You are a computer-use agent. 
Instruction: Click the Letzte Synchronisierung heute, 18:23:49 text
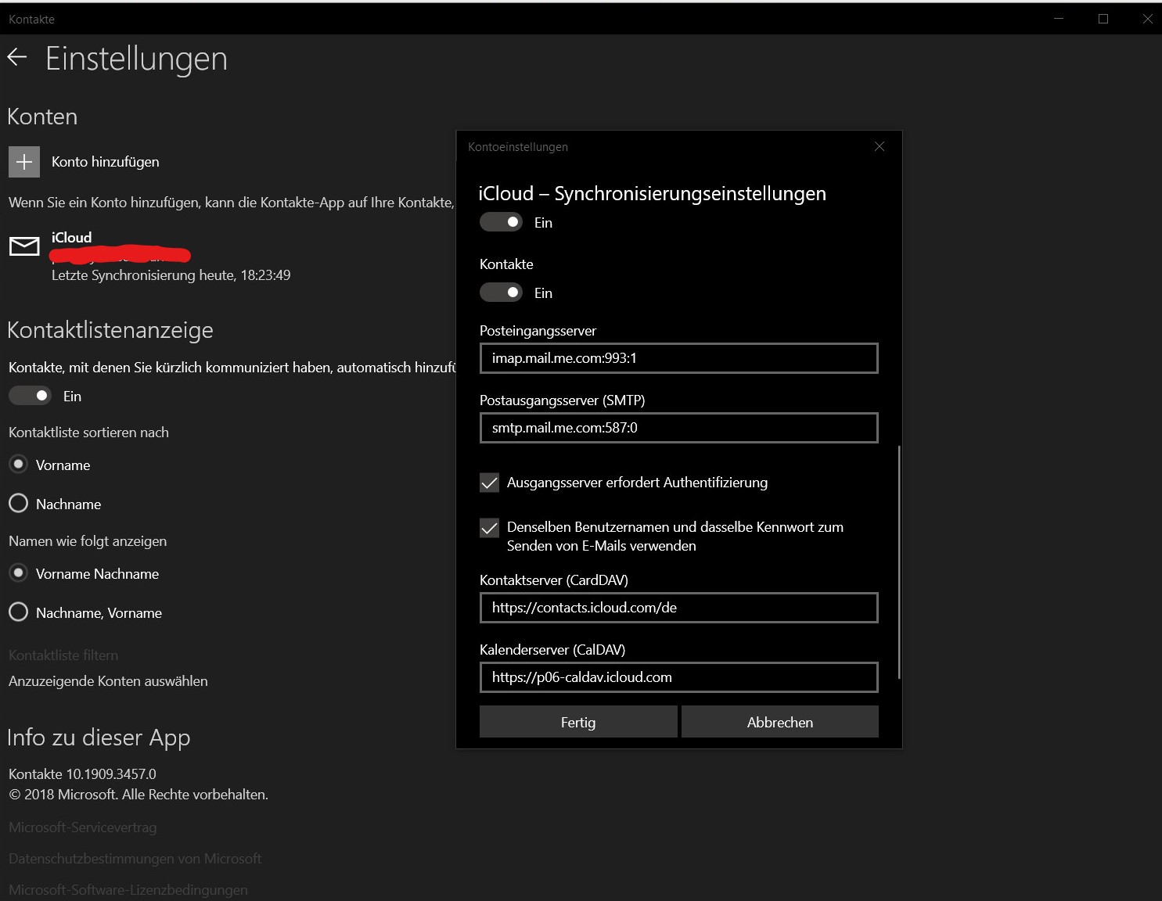[x=171, y=275]
